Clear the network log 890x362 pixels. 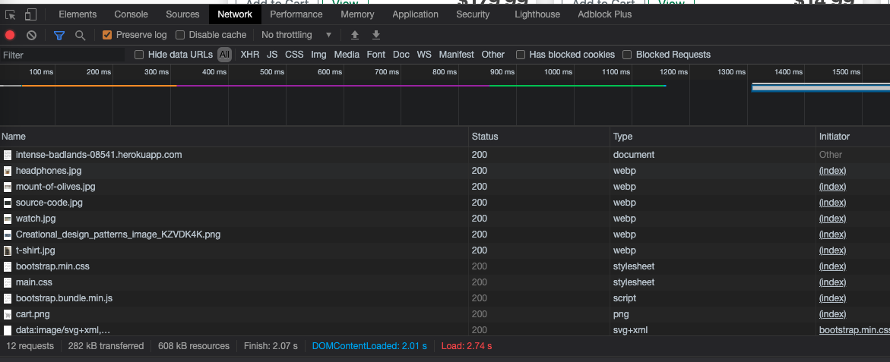(31, 35)
